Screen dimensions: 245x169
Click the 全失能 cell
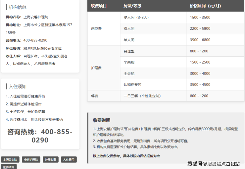153,74
